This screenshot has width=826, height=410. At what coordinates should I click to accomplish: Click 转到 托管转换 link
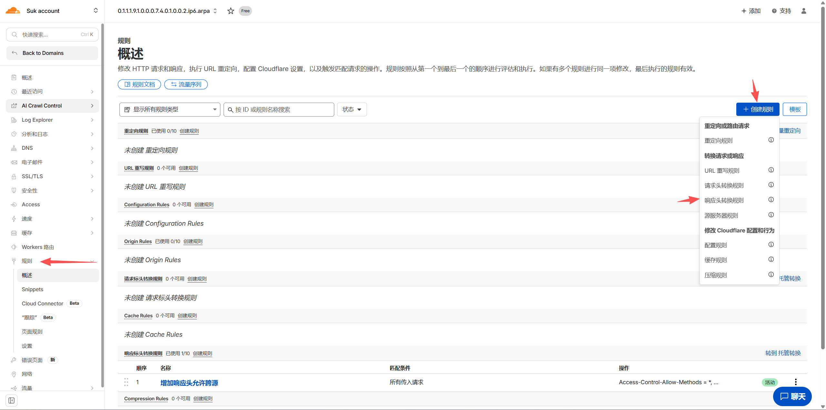pos(783,353)
